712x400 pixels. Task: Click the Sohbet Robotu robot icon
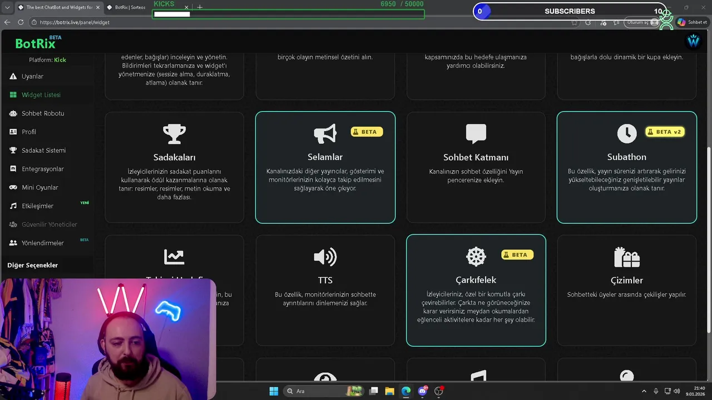click(x=13, y=113)
